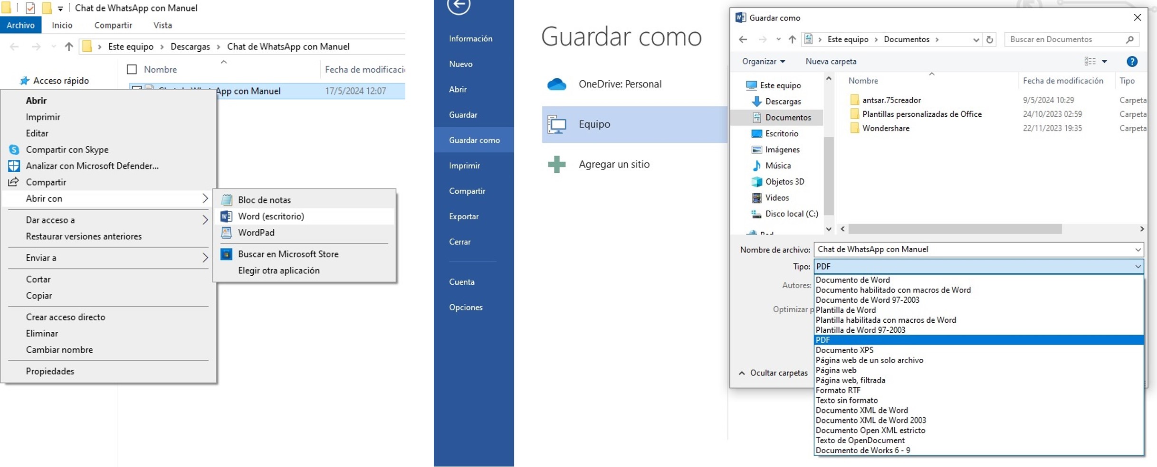1157x467 pixels.
Task: Click the Word back arrow circle icon
Action: pos(459,5)
